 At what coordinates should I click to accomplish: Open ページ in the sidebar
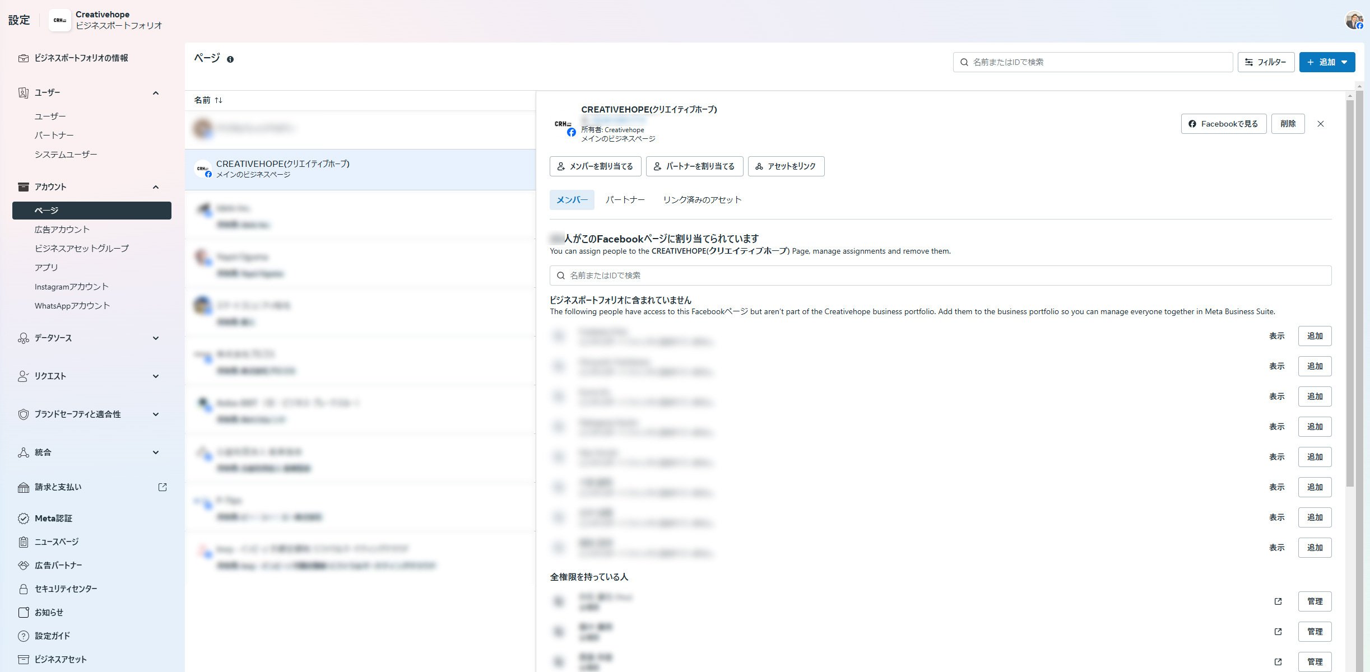click(92, 211)
